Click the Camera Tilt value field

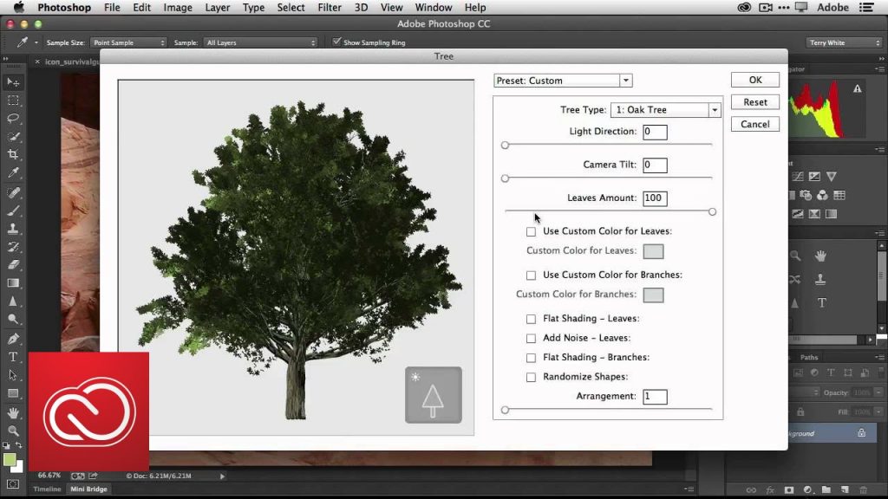[x=654, y=165]
